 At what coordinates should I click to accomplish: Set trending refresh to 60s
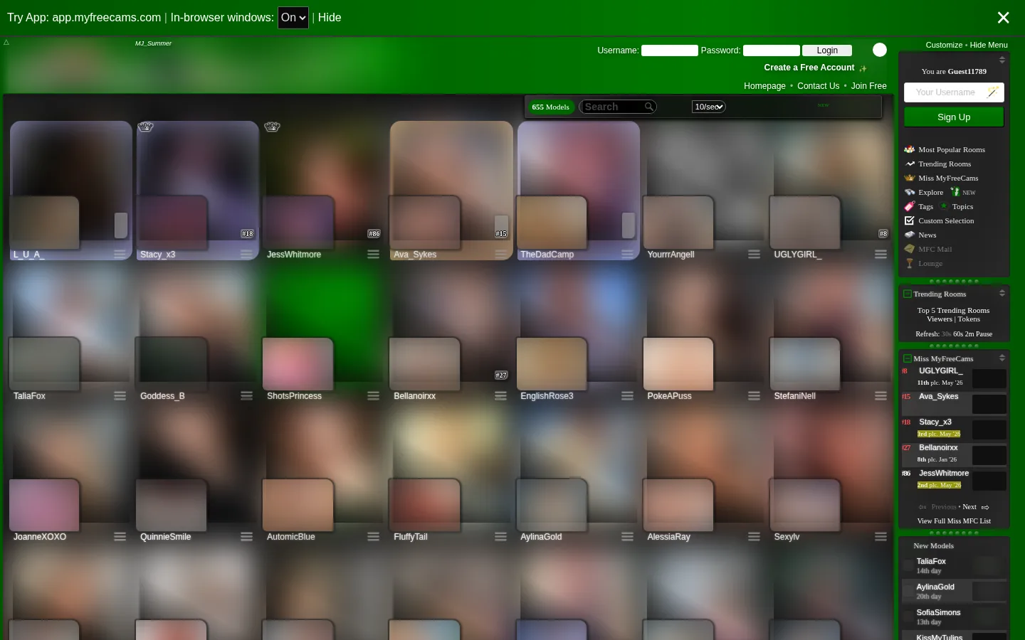click(x=958, y=334)
